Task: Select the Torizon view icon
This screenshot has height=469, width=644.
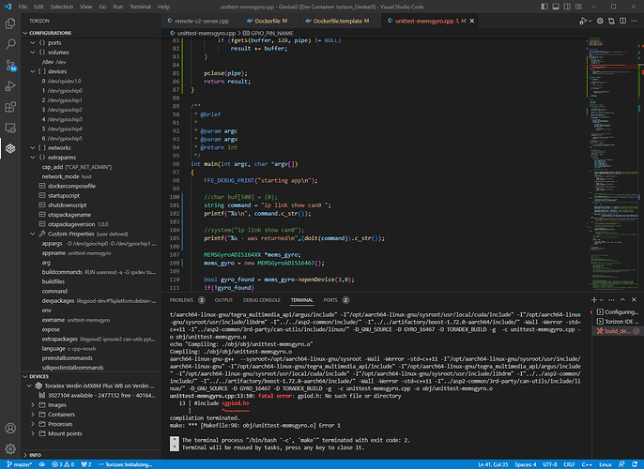Action: click(x=10, y=148)
